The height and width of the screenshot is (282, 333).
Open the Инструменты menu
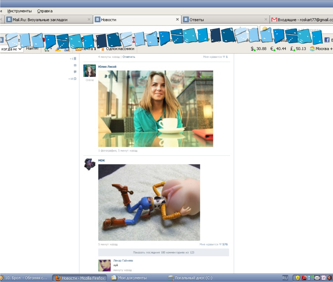(x=19, y=11)
